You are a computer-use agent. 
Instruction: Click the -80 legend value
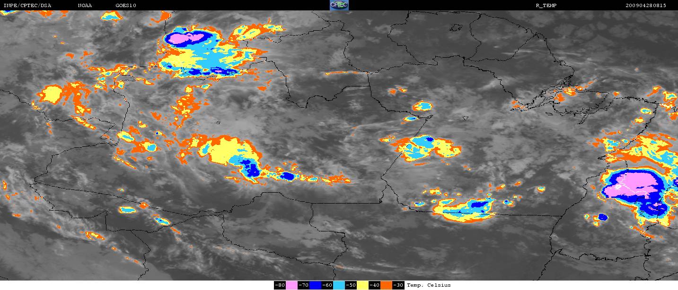[x=280, y=285]
